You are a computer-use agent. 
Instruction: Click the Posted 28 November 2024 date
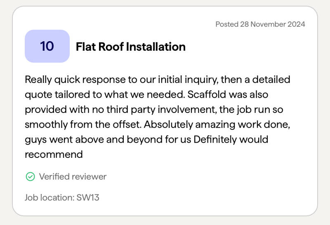coord(260,24)
